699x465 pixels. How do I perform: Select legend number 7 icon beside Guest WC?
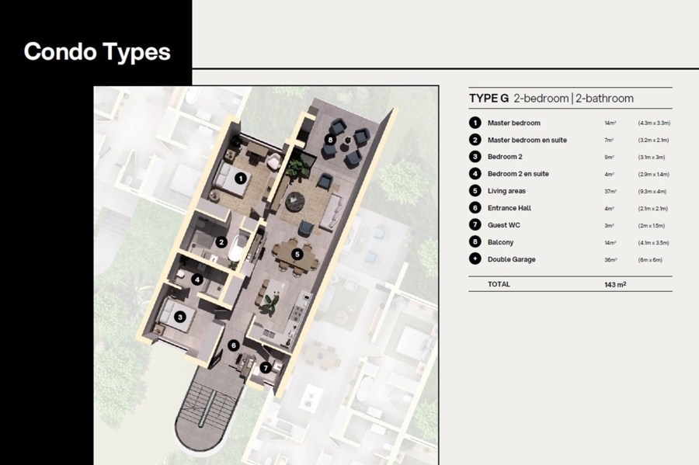475,225
